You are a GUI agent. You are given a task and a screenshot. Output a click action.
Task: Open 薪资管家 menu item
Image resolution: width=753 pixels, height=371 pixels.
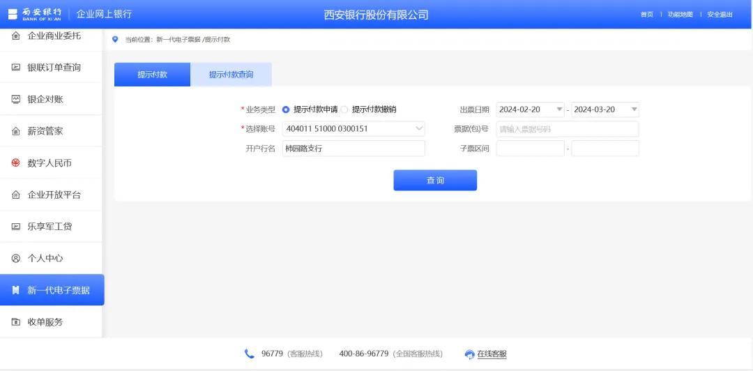pyautogui.click(x=51, y=131)
